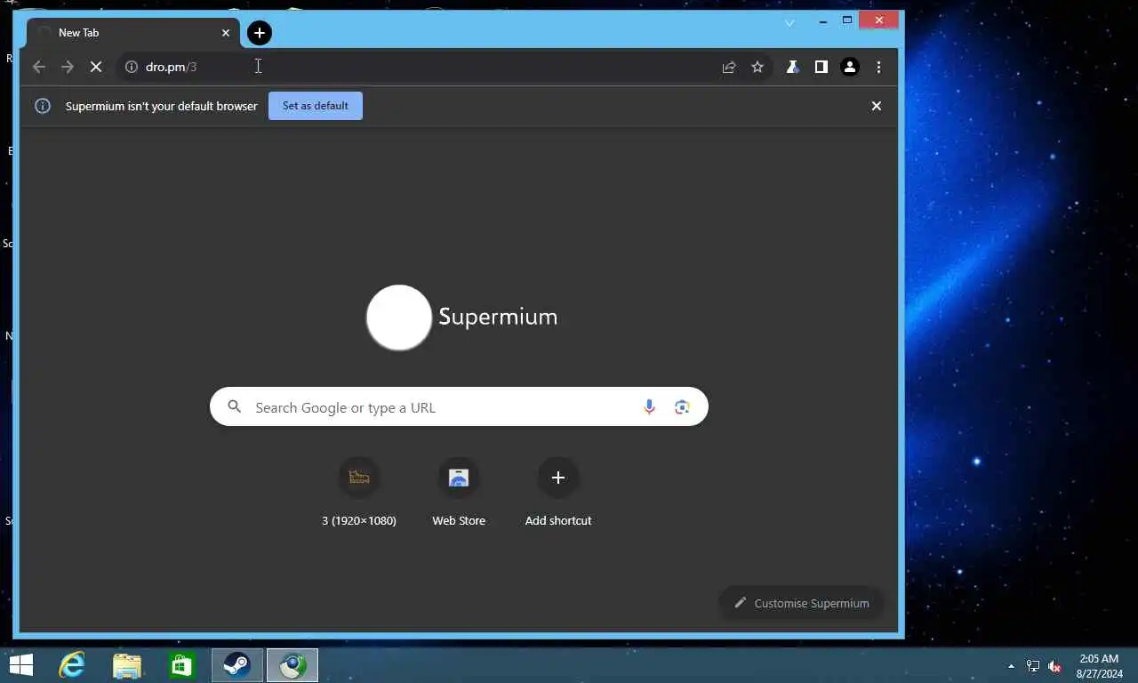Screen dimensions: 1138x683
Task: Launch Internet Explorer from taskbar
Action: (72, 665)
